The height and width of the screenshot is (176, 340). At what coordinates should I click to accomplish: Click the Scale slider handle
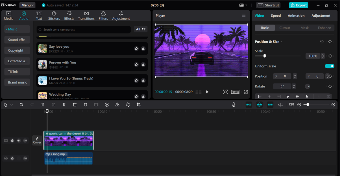point(265,56)
